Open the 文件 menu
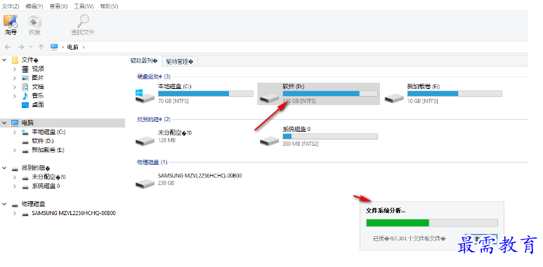This screenshot has width=543, height=267. (11, 6)
